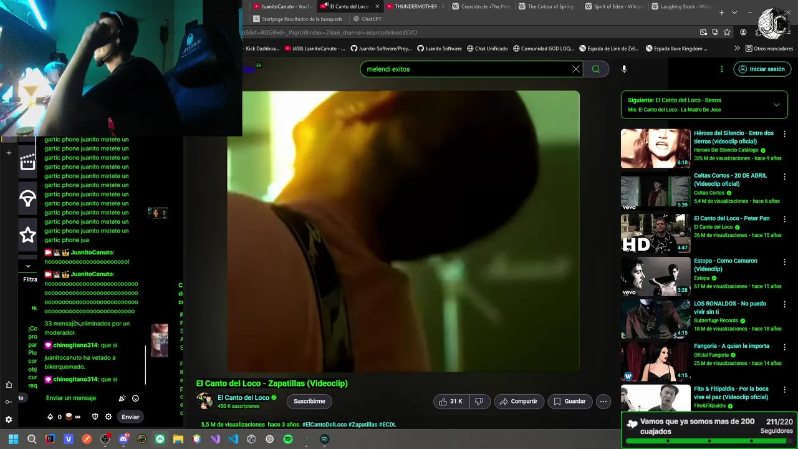Open Visual Studio Code from taskbar
This screenshot has height=449, width=798.
(233, 439)
